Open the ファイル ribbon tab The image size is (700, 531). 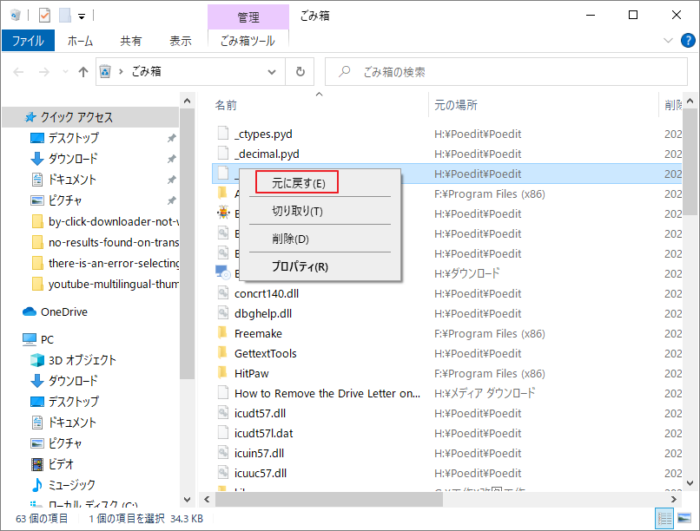click(x=28, y=41)
